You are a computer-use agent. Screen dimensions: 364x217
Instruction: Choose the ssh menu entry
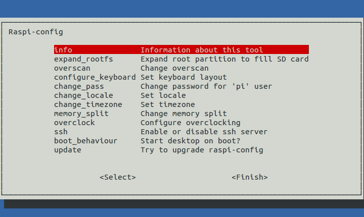coord(181,132)
